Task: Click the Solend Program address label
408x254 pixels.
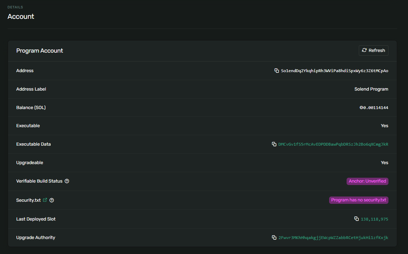Action: pyautogui.click(x=371, y=89)
